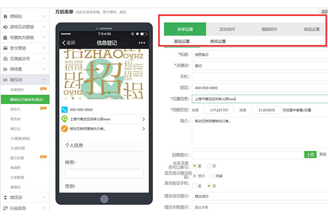Click the 标题 input field

[260, 55]
